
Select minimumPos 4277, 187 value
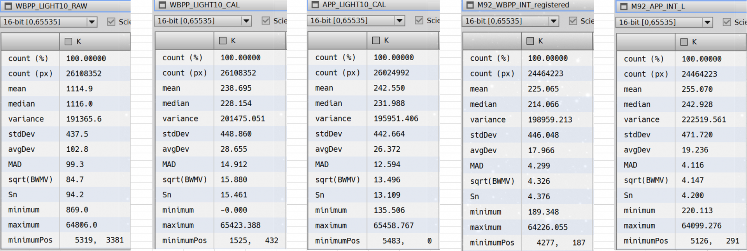click(x=561, y=243)
